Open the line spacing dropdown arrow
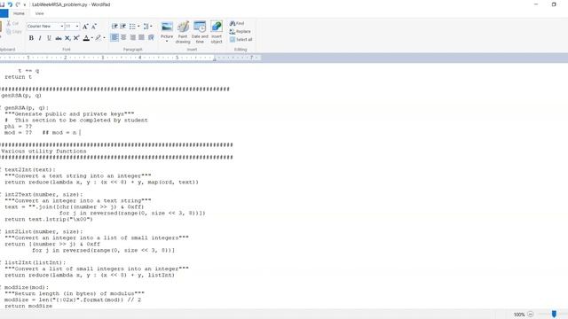The image size is (568, 319). click(151, 27)
